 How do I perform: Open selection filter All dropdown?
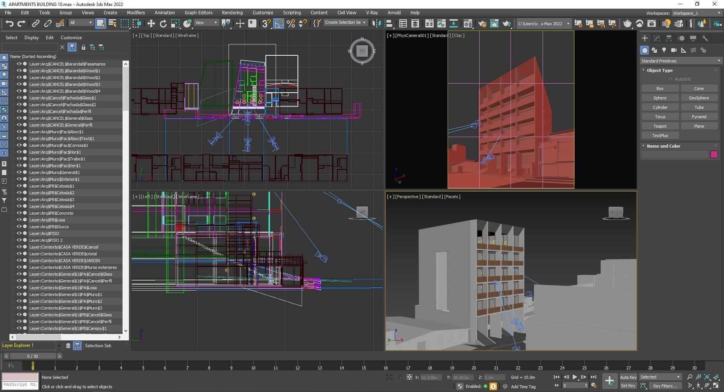[x=81, y=23]
